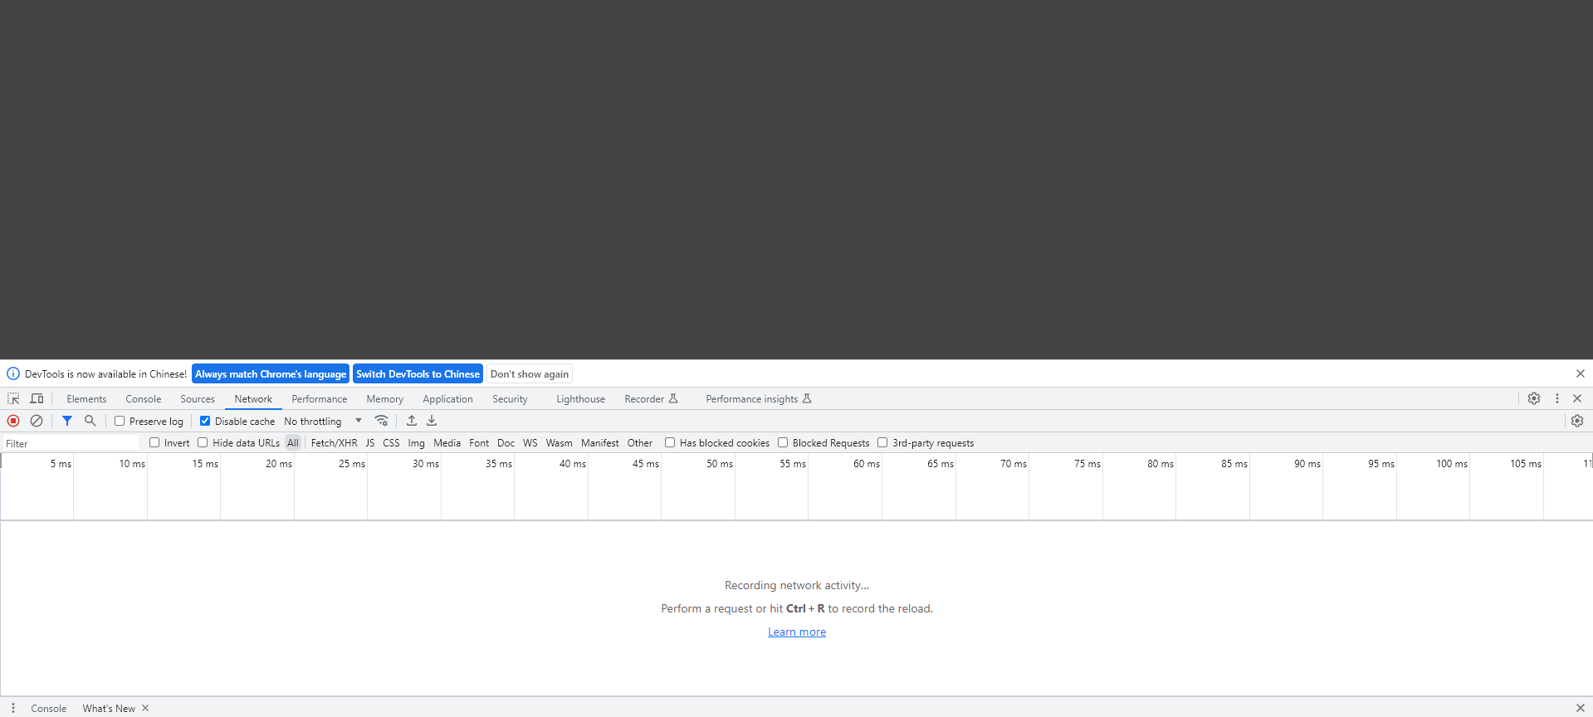The height and width of the screenshot is (717, 1593).
Task: Open DevTools settings gear in tab bar
Action: click(1534, 399)
